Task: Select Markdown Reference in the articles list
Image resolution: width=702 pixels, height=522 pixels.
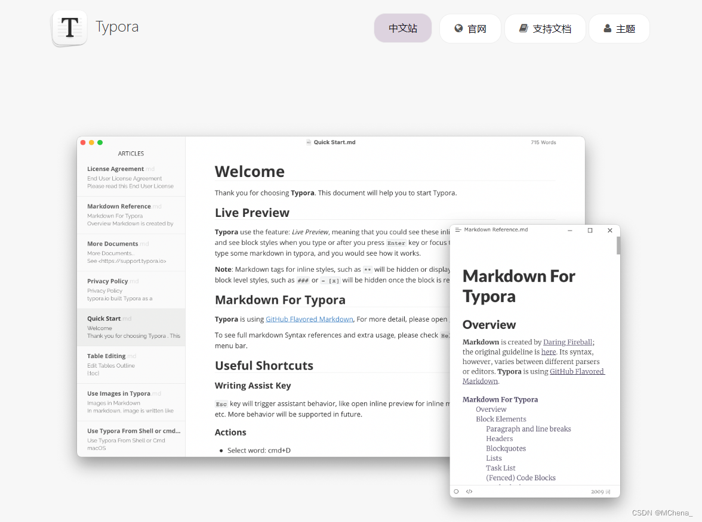Action: point(131,215)
